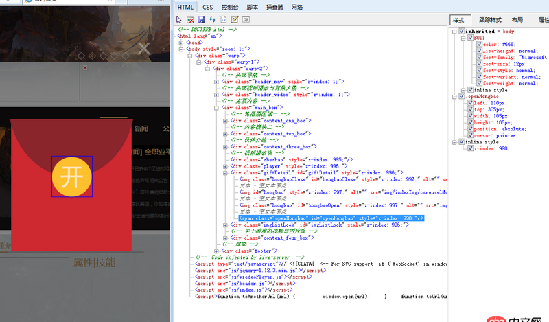This screenshot has width=549, height=322.
Task: Open the 控制台 console tab
Action: point(230,7)
